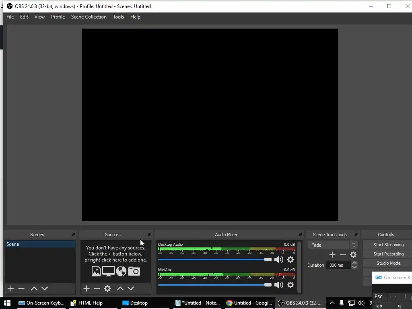Open the Scene Collection menu

click(x=89, y=17)
